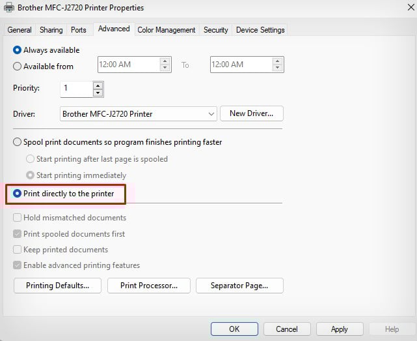This screenshot has width=417, height=341.
Task: Open Printing Defaults dialog
Action: [57, 286]
